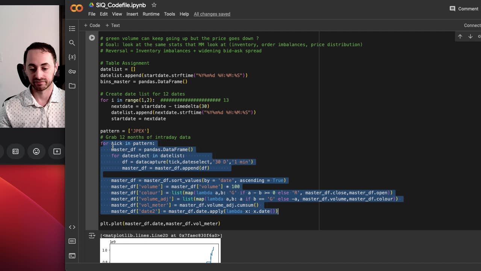Click the cell output options icon
Viewport: 481px width, 271px height.
(92, 236)
